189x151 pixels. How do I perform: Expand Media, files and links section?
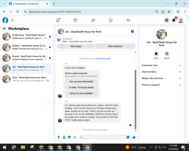(x=161, y=78)
